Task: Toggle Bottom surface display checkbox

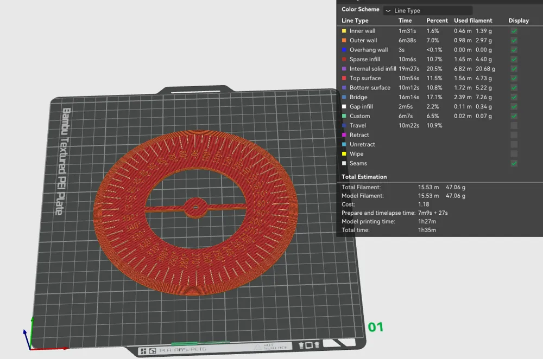Action: (514, 87)
